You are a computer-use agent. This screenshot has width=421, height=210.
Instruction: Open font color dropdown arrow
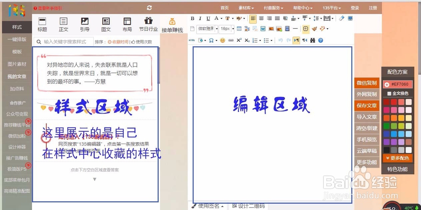click(221, 19)
